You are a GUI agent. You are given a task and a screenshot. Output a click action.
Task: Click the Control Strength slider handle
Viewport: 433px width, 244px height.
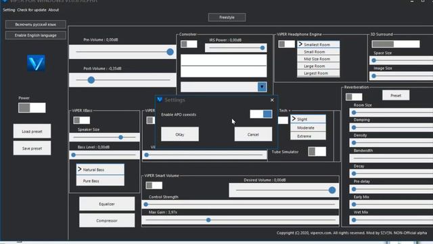pyautogui.click(x=146, y=205)
